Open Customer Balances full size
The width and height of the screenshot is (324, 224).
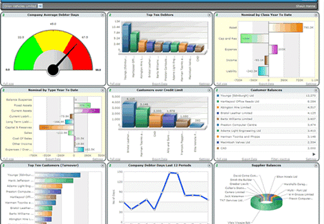[222, 159]
